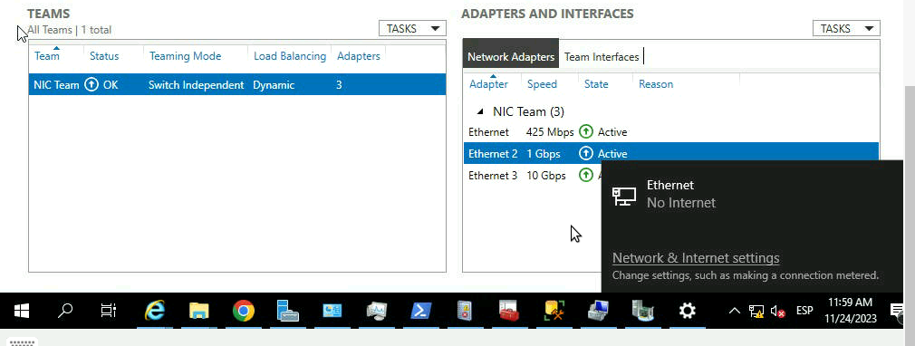Viewport: 915px width, 346px height.
Task: Open the network adapters taskbar icon
Action: 642,311
